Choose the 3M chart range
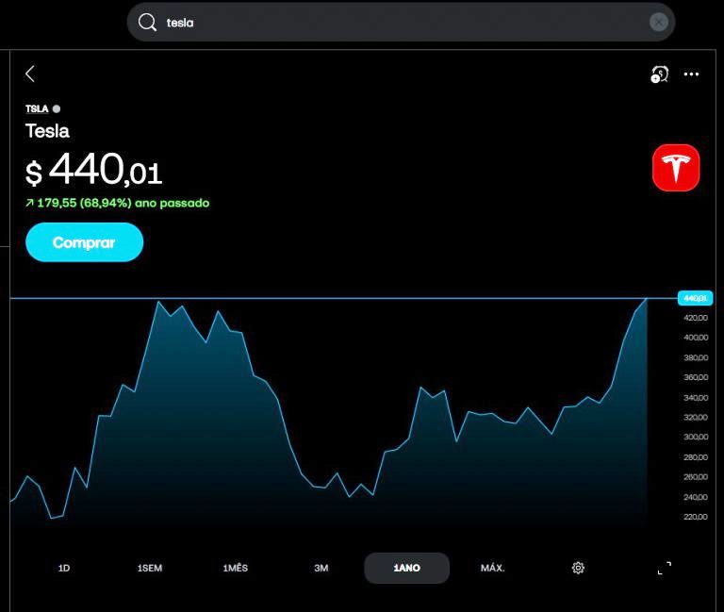724x612 pixels. click(x=321, y=568)
